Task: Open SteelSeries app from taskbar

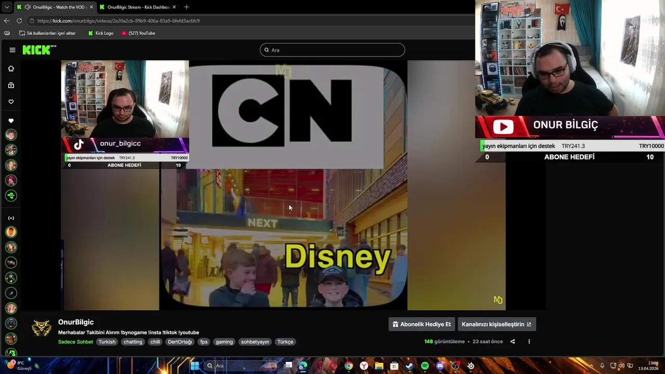Action: (x=471, y=366)
